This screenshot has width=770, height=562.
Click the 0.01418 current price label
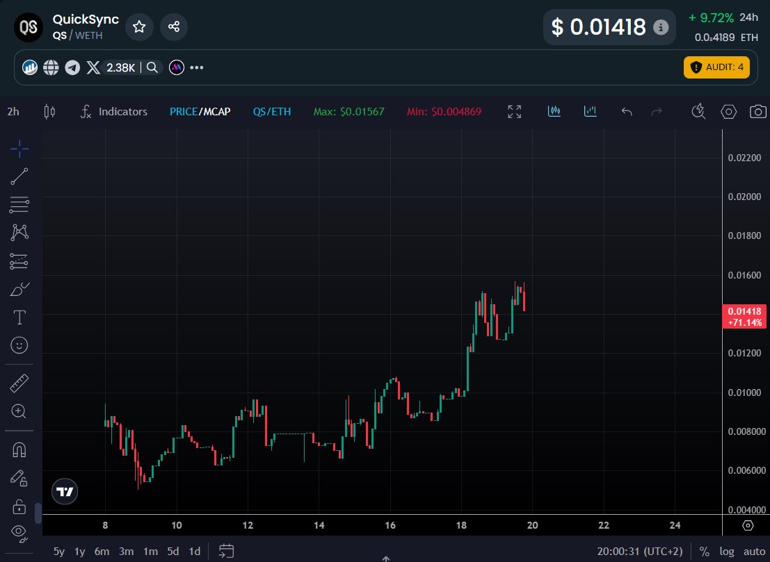click(744, 316)
